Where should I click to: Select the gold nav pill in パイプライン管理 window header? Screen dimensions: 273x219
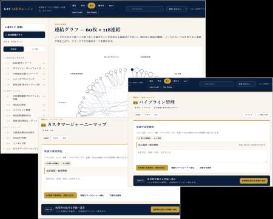167,81
